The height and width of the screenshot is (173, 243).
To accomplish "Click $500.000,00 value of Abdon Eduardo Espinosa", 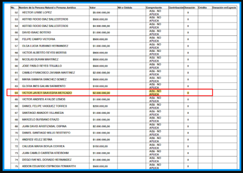I will pyautogui.click(x=100, y=167).
